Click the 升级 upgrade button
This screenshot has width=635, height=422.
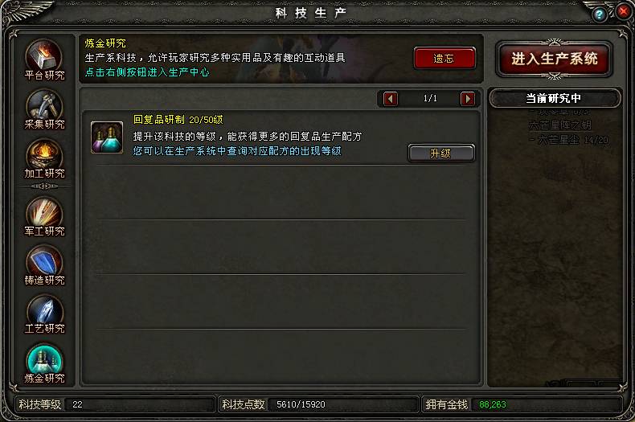pyautogui.click(x=441, y=153)
